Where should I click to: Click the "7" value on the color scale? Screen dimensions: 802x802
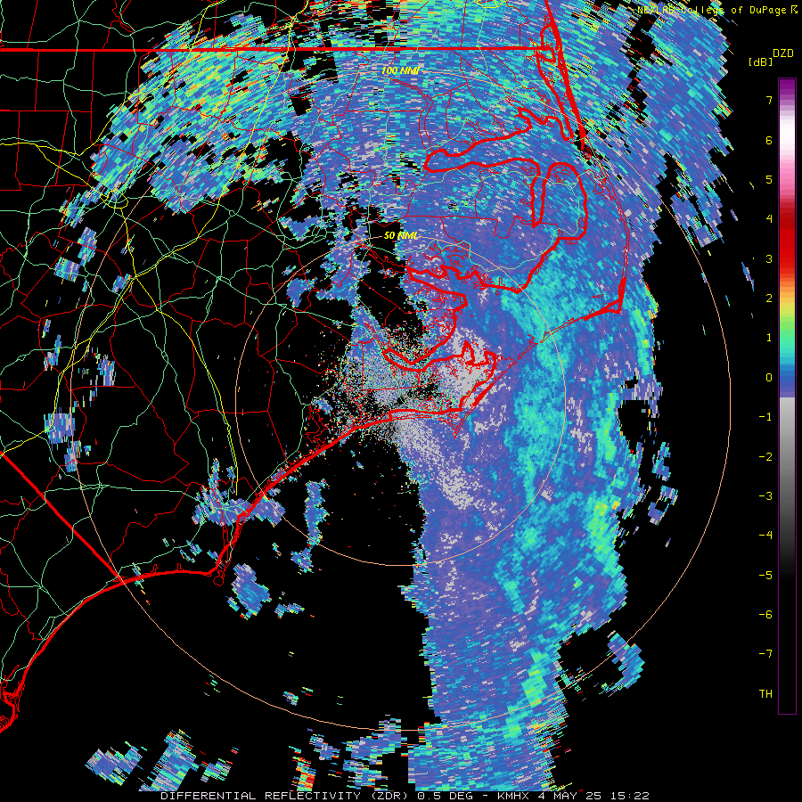coord(769,100)
